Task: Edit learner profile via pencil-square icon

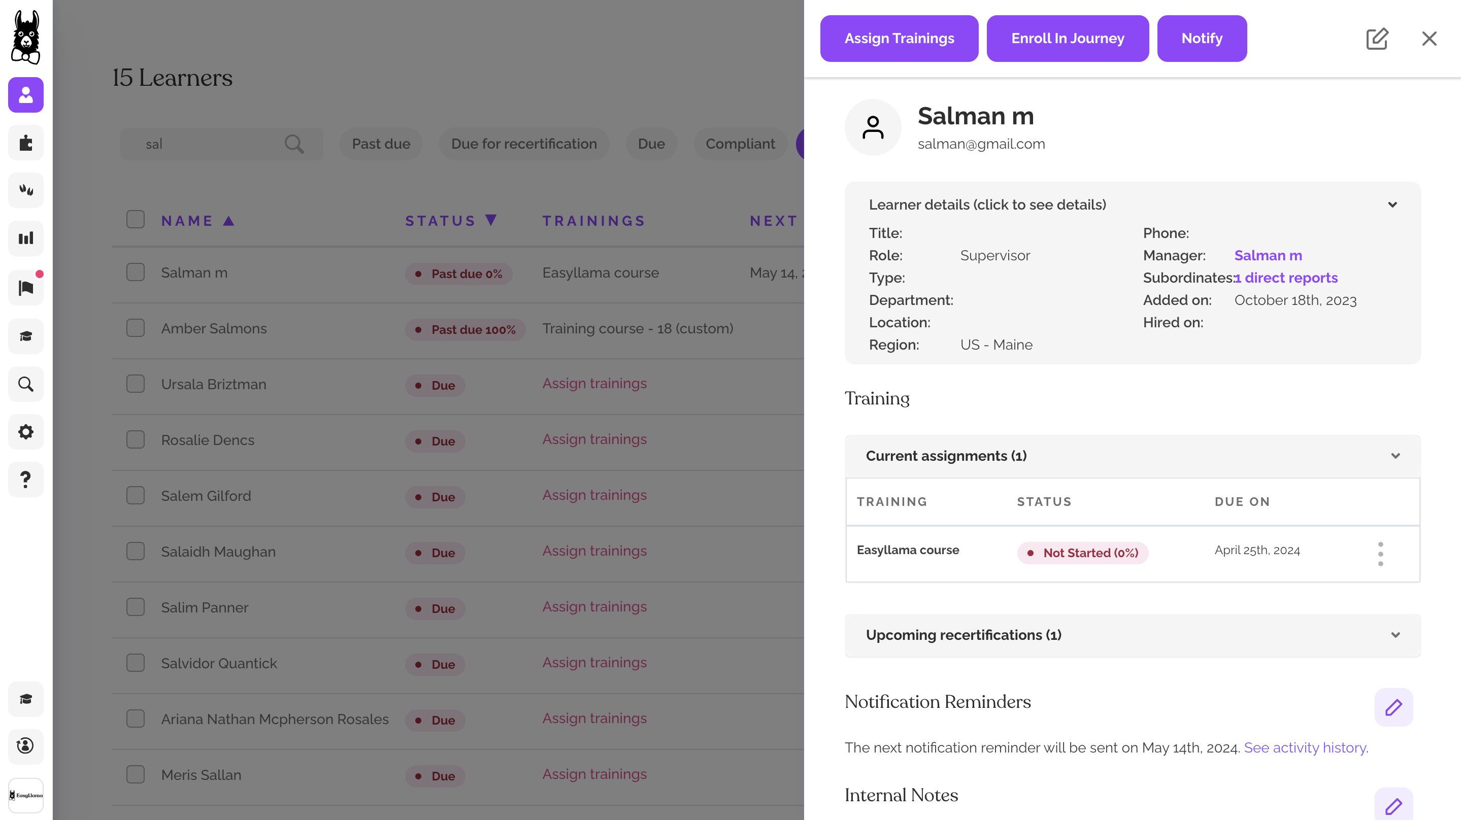Action: tap(1377, 39)
